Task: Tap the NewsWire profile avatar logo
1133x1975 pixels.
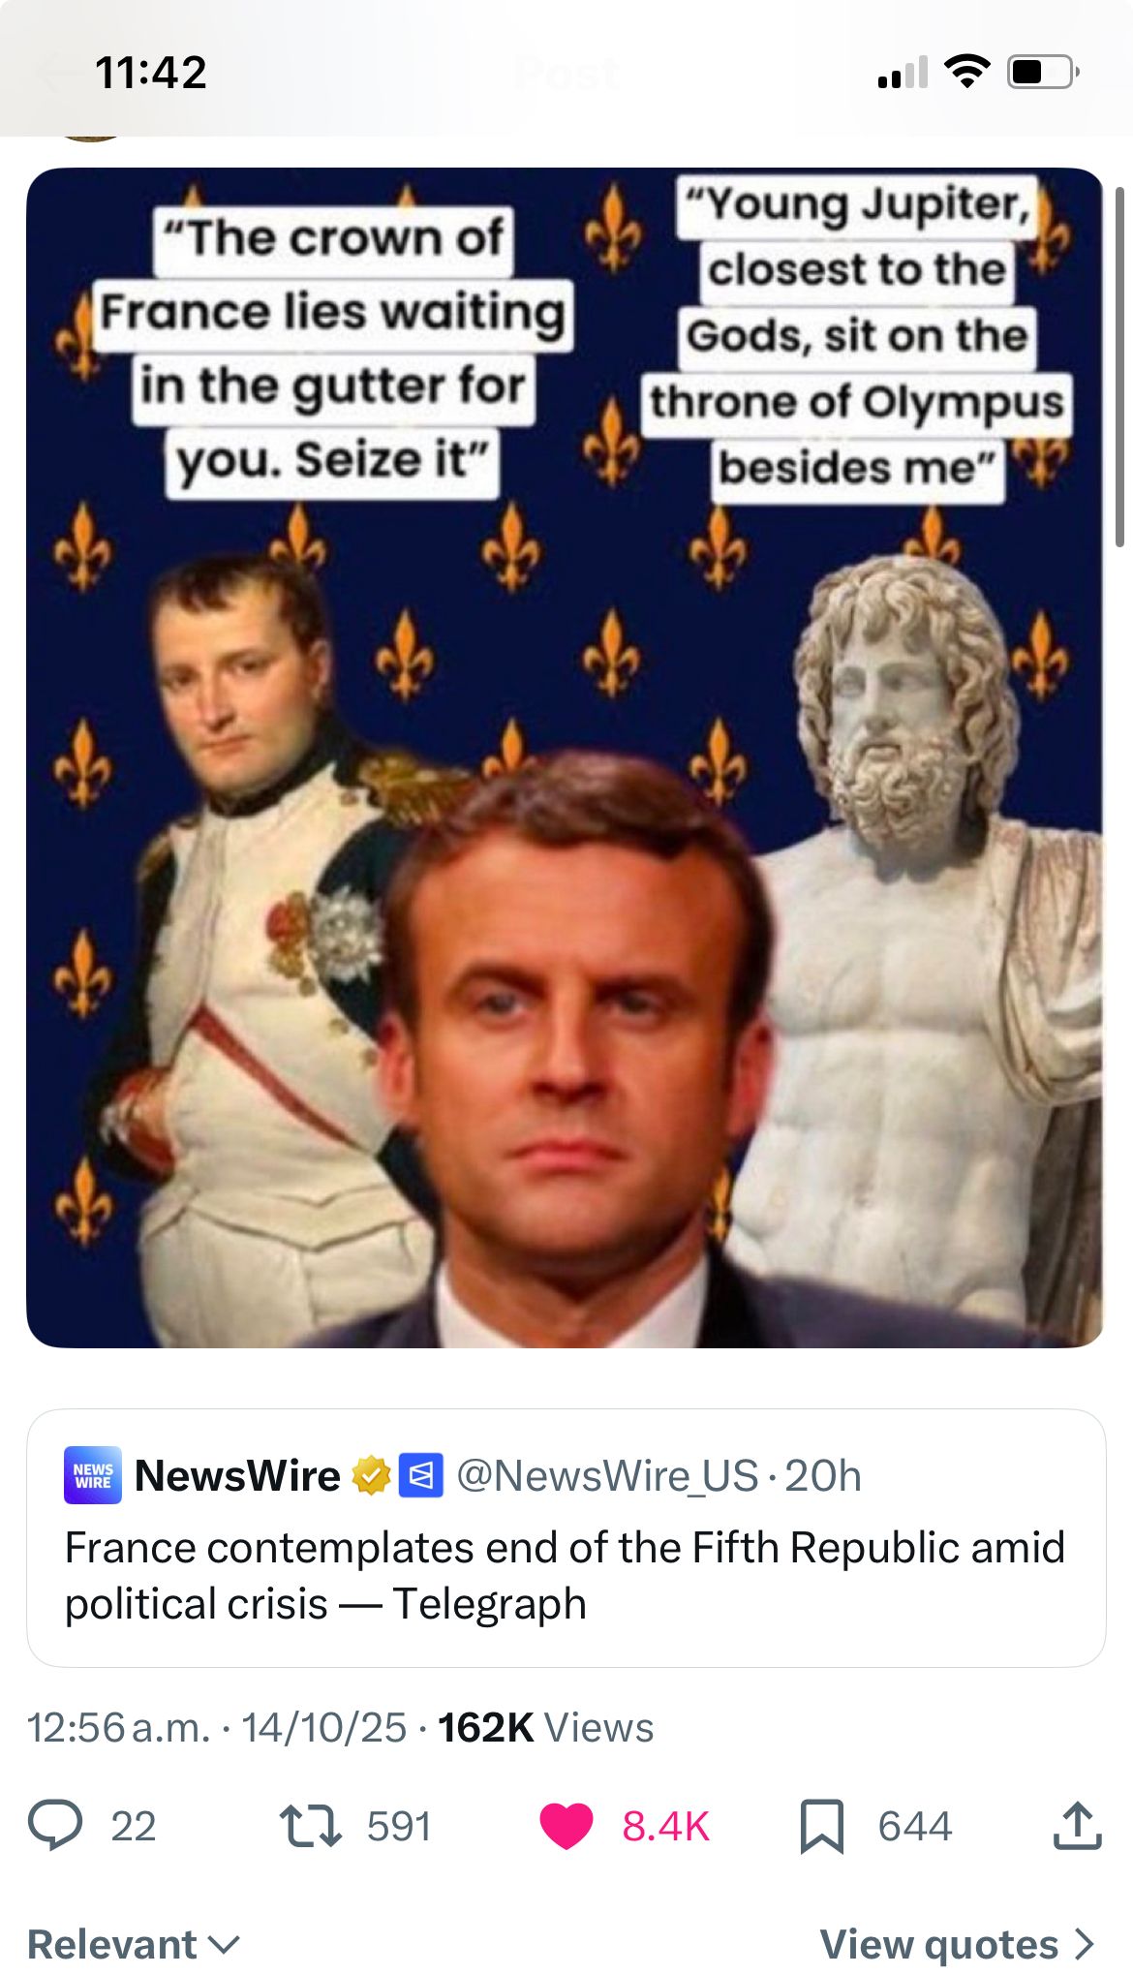Action: [93, 1475]
